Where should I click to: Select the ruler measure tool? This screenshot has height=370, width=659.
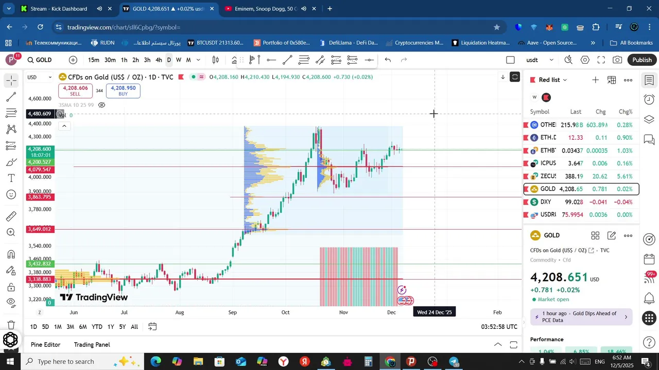(11, 216)
